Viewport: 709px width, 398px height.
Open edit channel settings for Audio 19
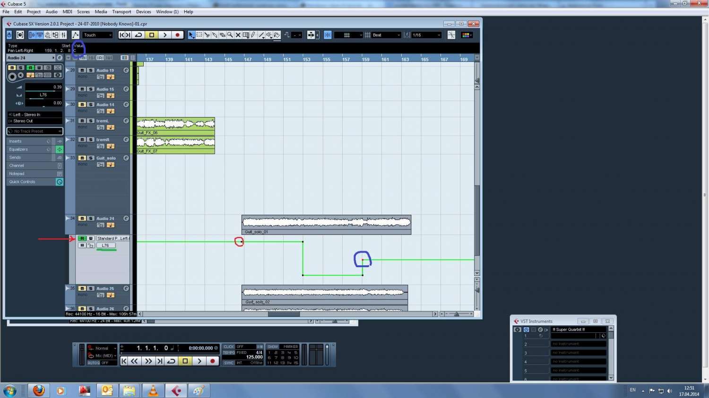(126, 70)
